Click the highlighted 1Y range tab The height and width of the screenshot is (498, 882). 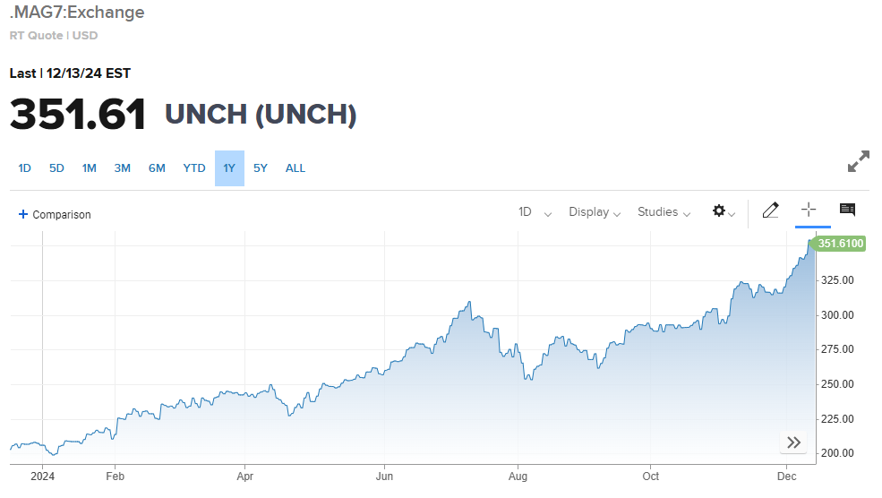[229, 168]
